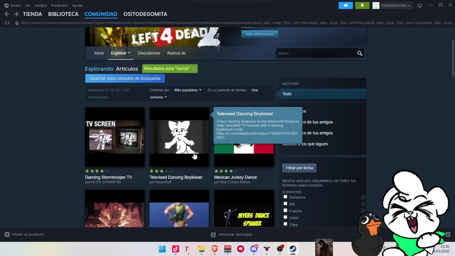Go to the BIBLIOTECA tab
The width and height of the screenshot is (455, 256).
coord(63,14)
